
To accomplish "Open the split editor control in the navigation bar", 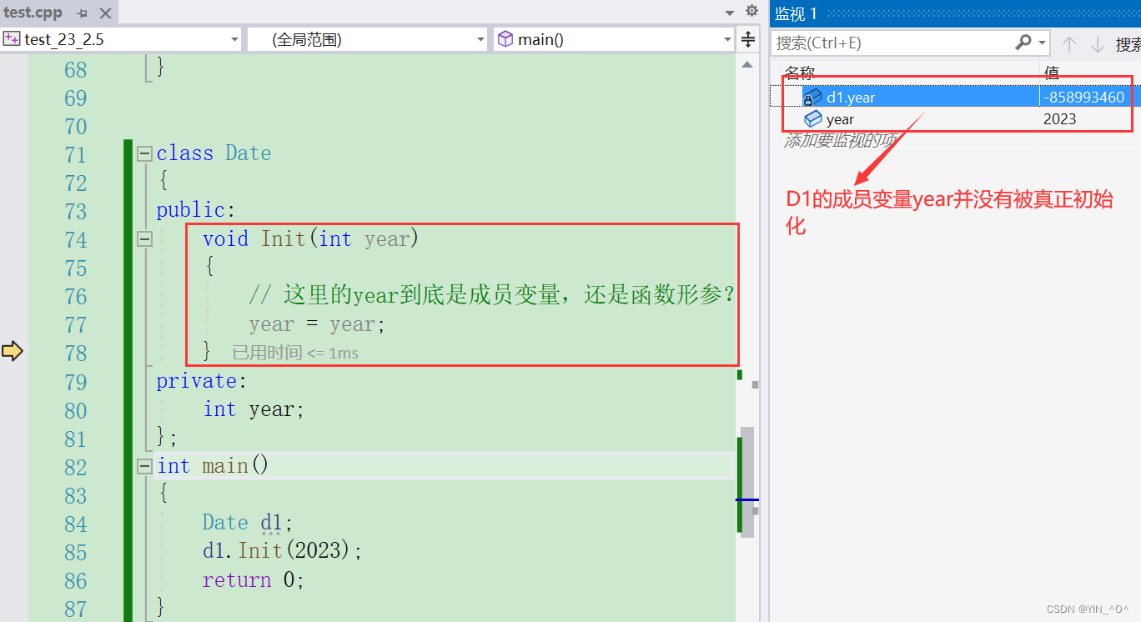I will click(x=747, y=38).
